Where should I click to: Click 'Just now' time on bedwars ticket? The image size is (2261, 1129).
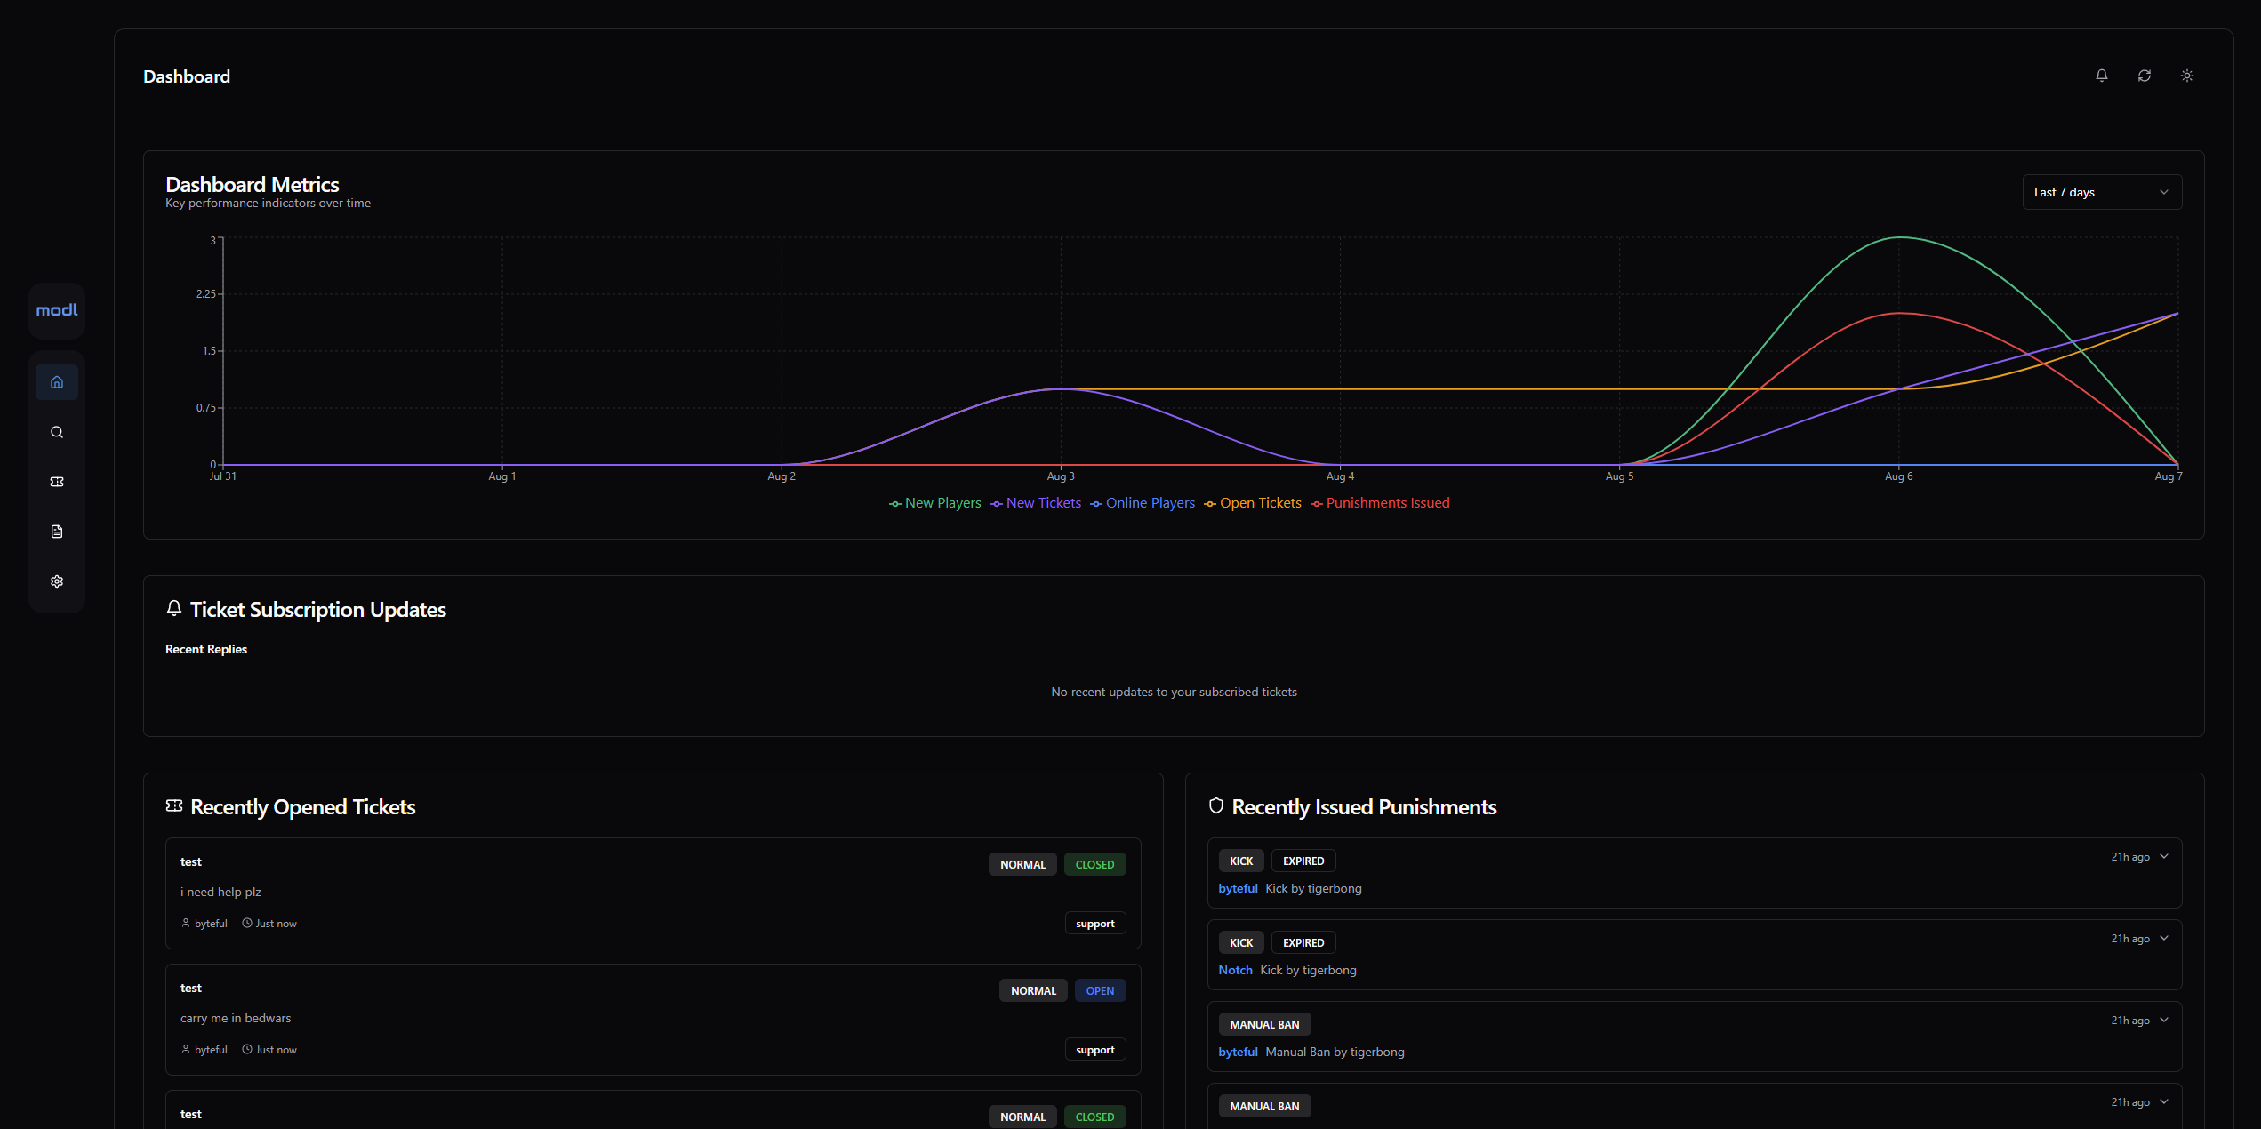tap(277, 1050)
